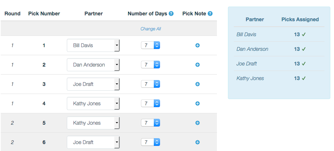The image size is (334, 151).
Task: Click the Change All link
Action: tap(150, 29)
